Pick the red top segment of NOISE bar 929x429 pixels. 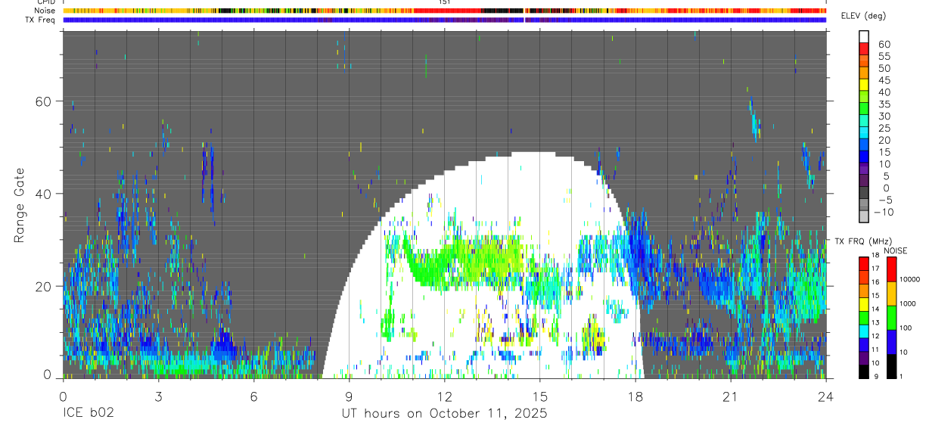(891, 269)
